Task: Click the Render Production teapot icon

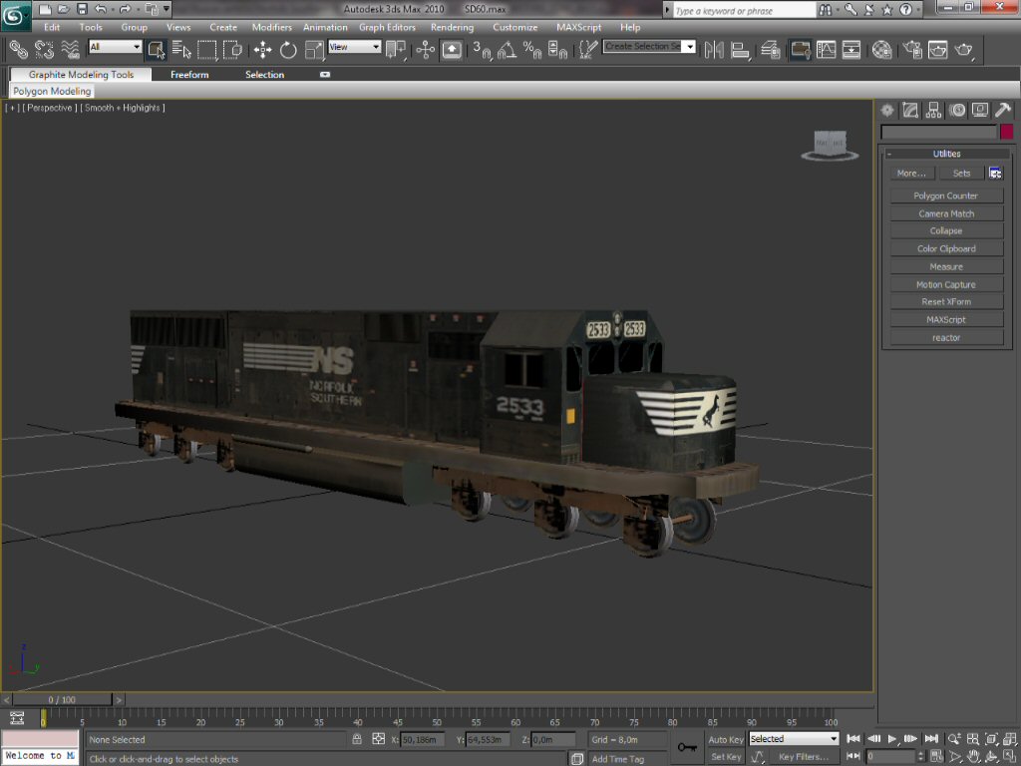Action: [x=964, y=50]
